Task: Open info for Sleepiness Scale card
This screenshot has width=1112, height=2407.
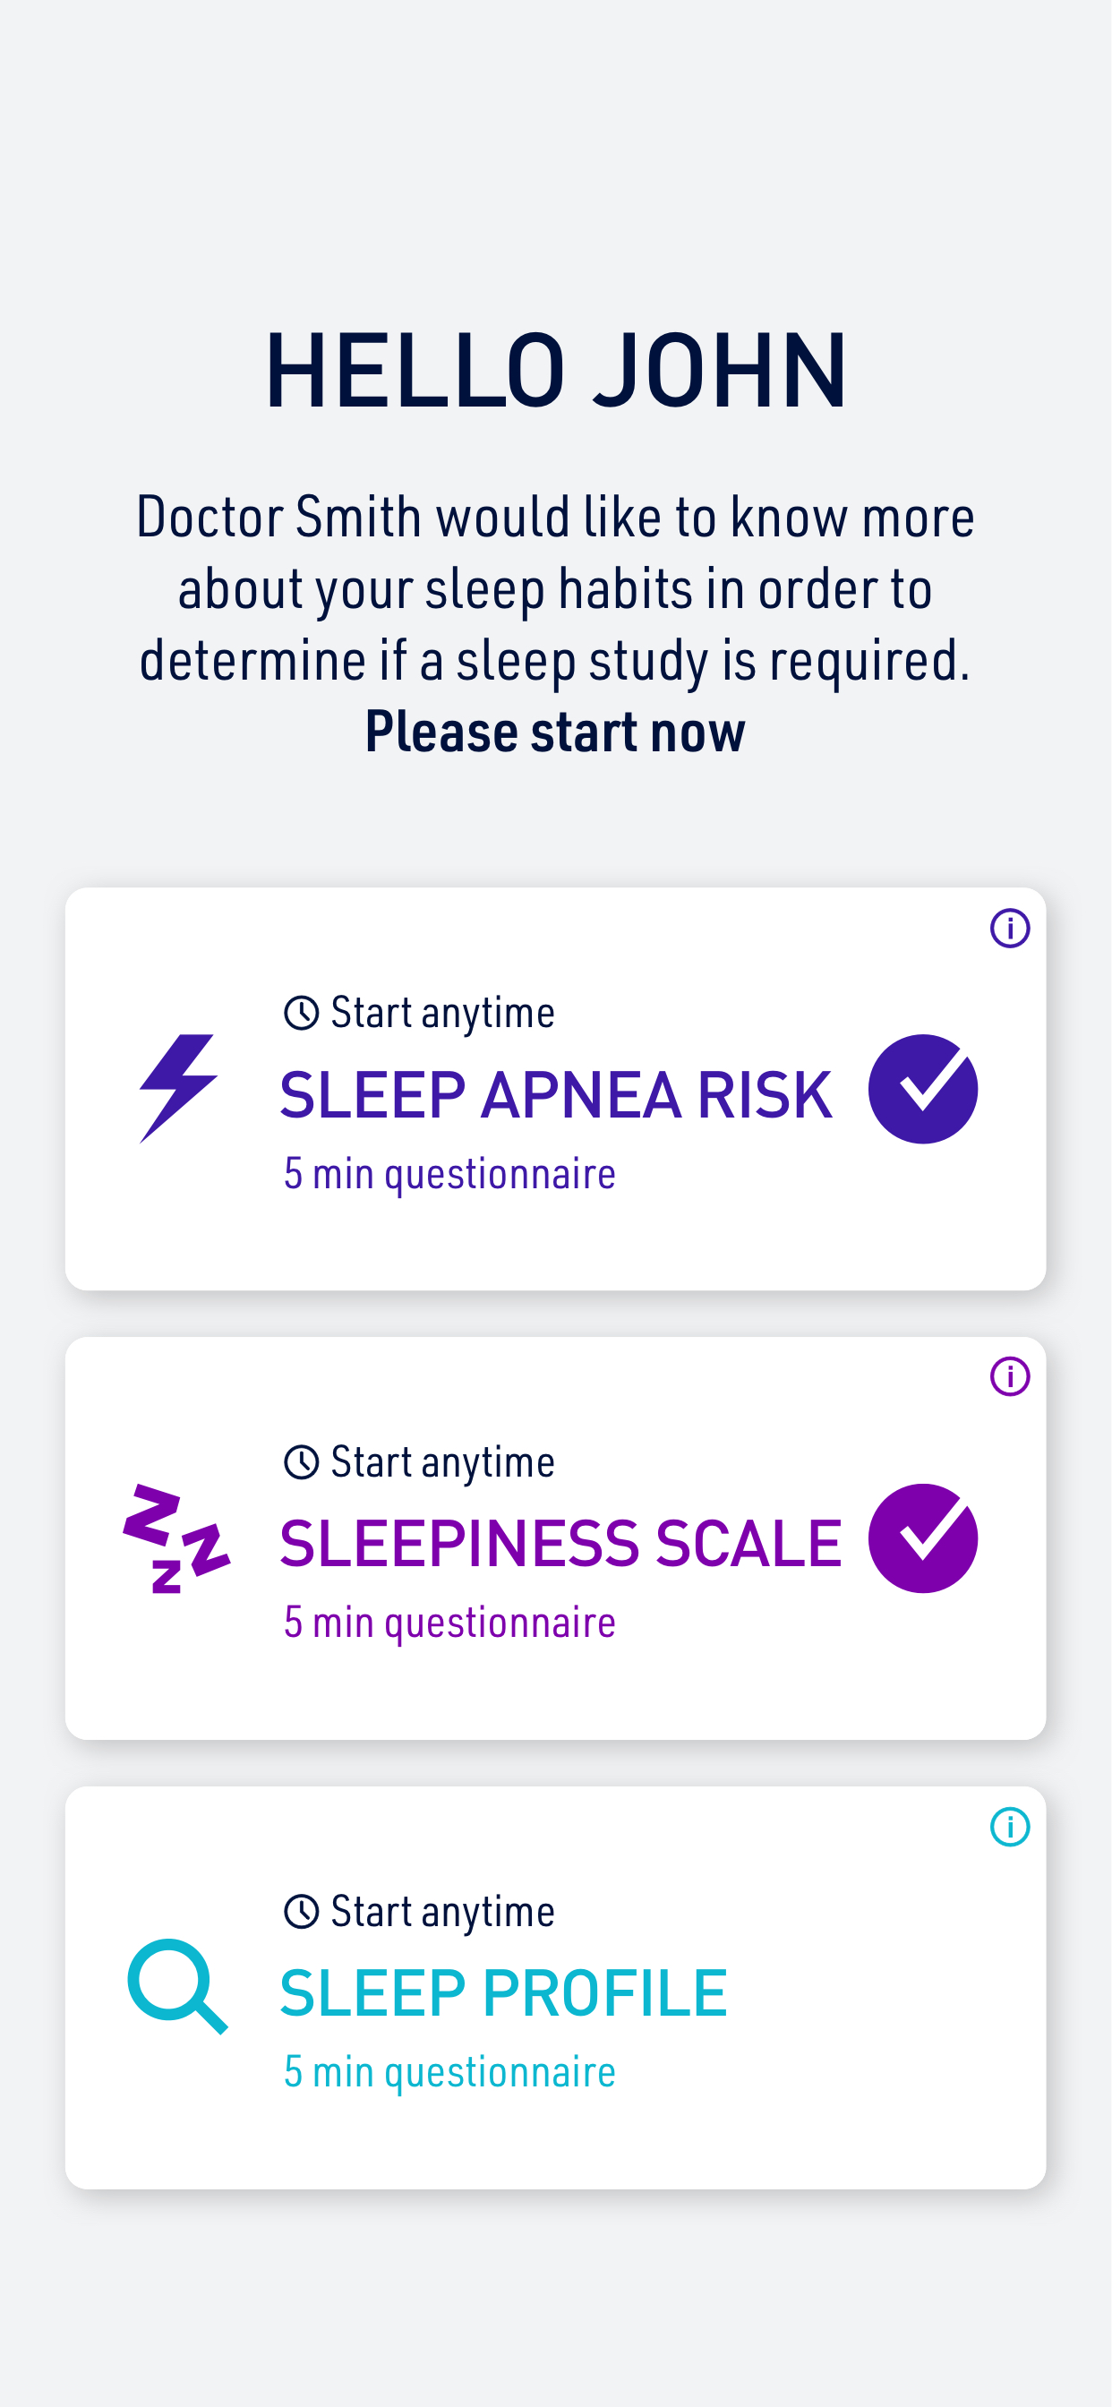Action: click(x=1009, y=1376)
